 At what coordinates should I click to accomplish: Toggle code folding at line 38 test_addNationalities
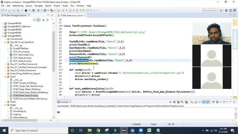(x=62, y=89)
